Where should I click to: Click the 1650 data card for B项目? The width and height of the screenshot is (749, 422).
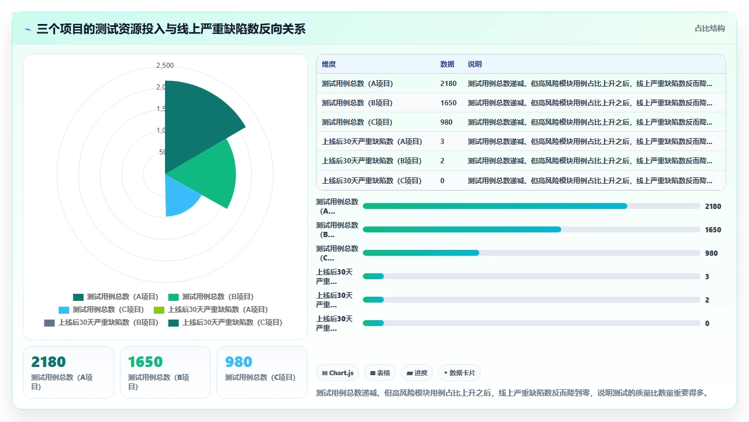coord(165,372)
